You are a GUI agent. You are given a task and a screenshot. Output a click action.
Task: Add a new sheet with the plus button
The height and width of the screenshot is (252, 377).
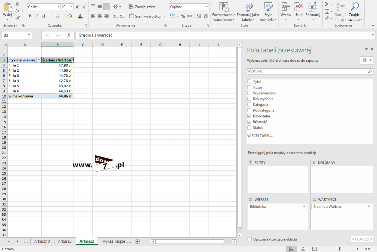[x=137, y=241]
